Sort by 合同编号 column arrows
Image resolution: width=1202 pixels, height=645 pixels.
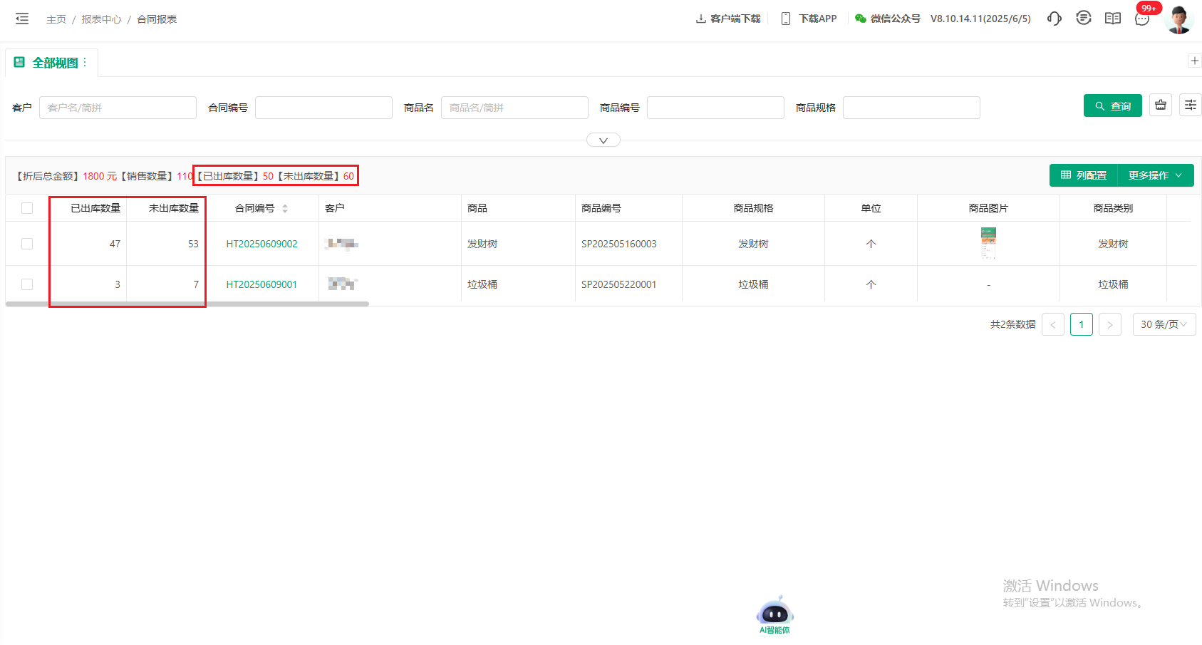(x=285, y=208)
